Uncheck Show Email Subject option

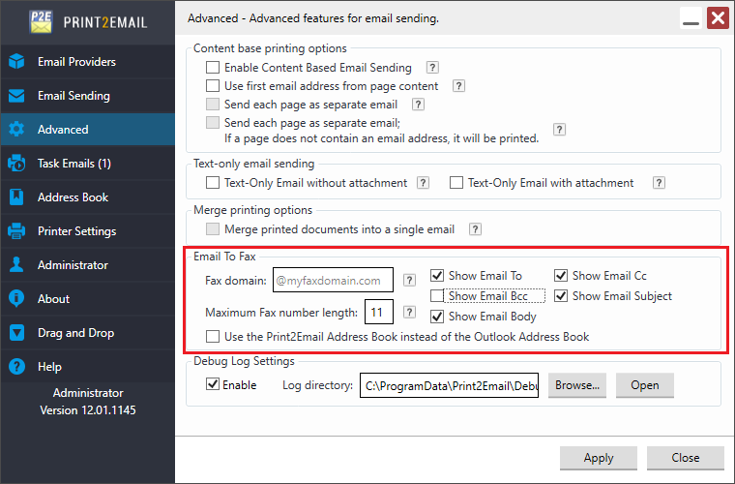(x=561, y=295)
